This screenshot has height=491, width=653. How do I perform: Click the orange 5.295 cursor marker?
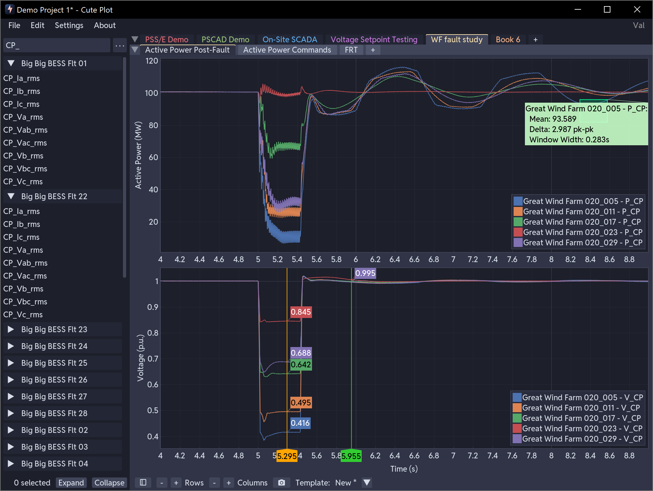point(287,456)
